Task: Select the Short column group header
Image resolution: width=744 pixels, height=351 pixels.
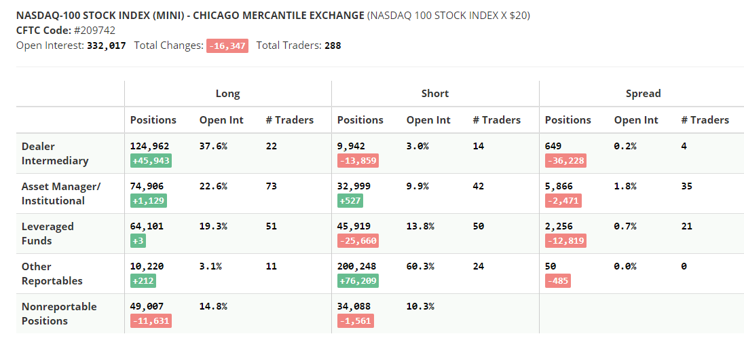Action: [435, 94]
